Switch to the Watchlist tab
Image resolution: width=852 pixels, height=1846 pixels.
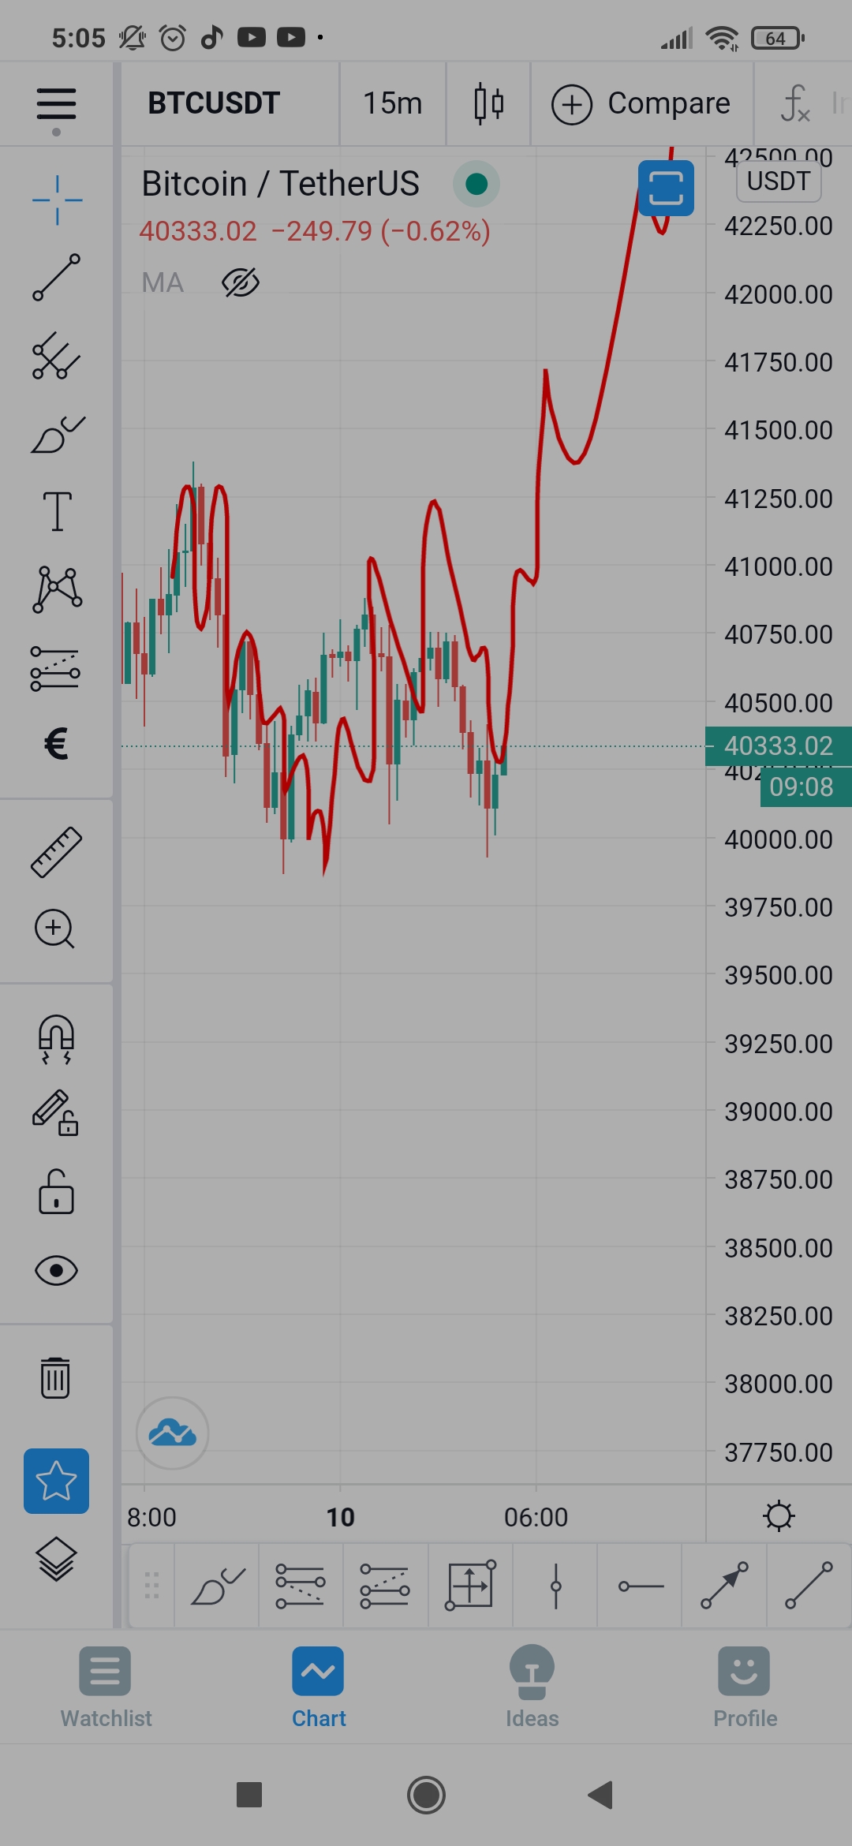106,1687
